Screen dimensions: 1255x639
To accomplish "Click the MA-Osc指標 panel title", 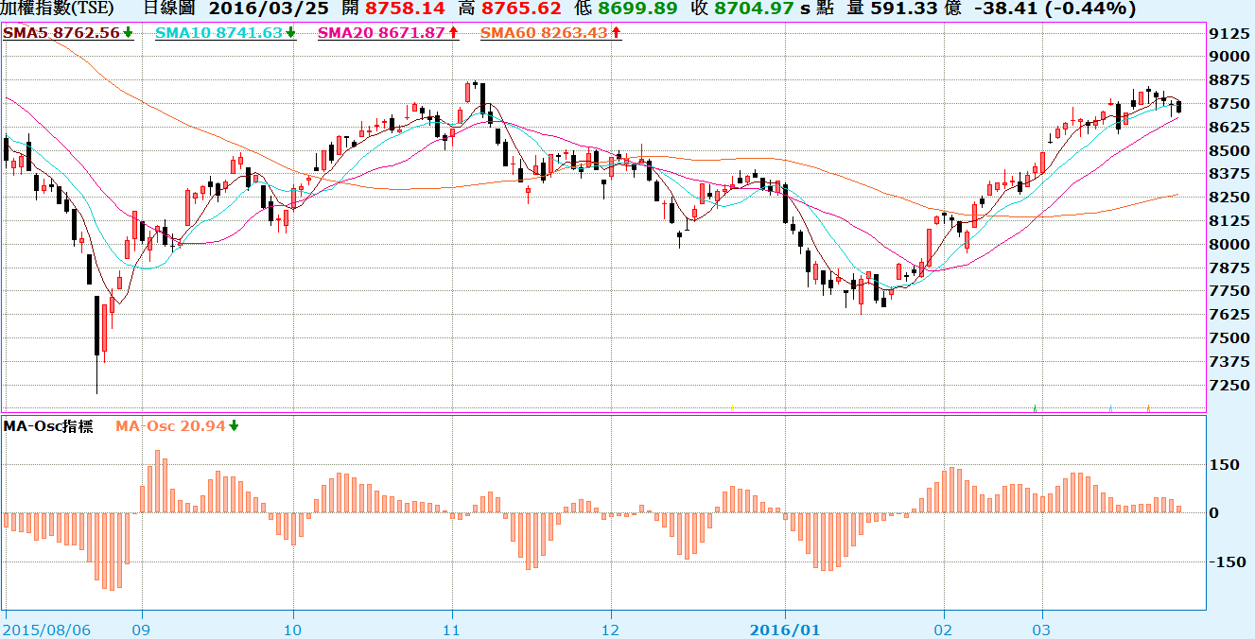I will (x=48, y=426).
